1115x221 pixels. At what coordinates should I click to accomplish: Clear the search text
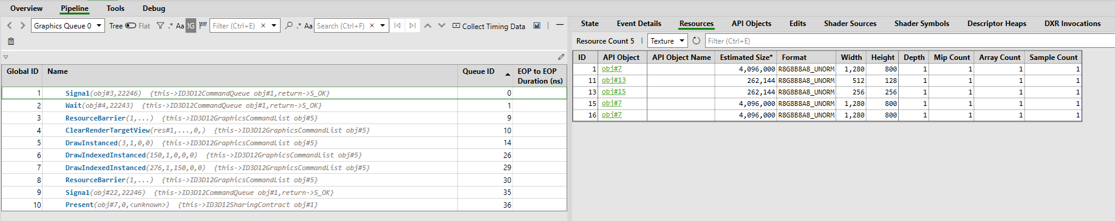(x=372, y=25)
